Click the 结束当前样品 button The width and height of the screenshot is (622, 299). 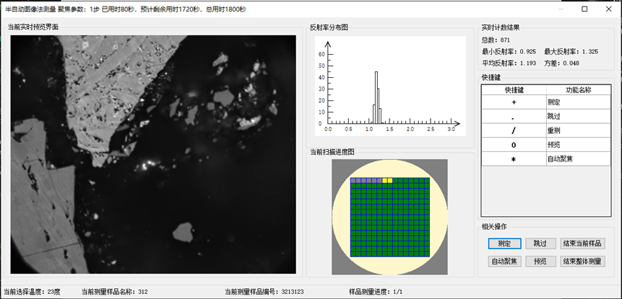[x=582, y=244]
